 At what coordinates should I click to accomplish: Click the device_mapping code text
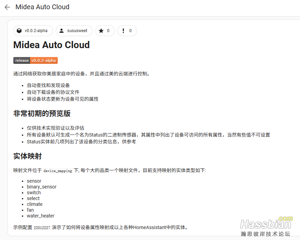point(58,171)
